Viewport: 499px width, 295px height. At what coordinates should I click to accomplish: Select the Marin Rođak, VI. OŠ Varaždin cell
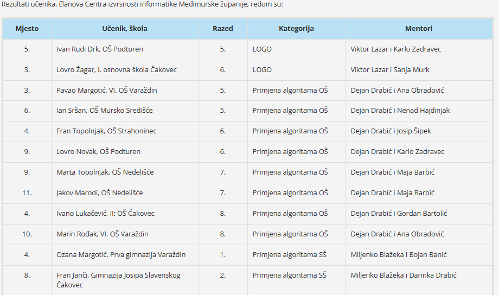125,234
